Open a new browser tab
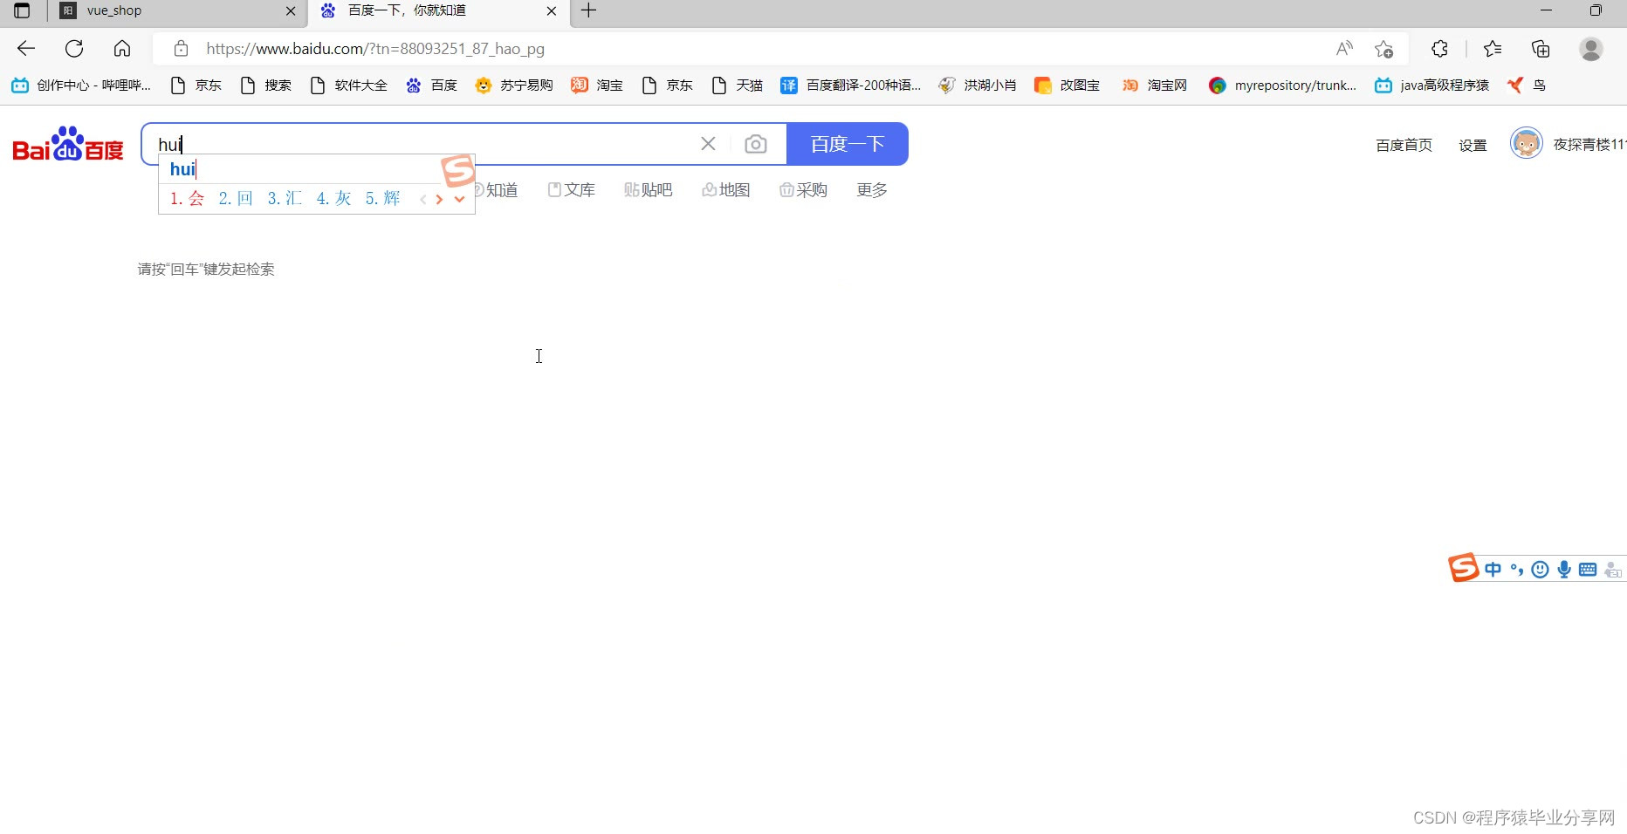The image size is (1627, 834). coord(589,10)
